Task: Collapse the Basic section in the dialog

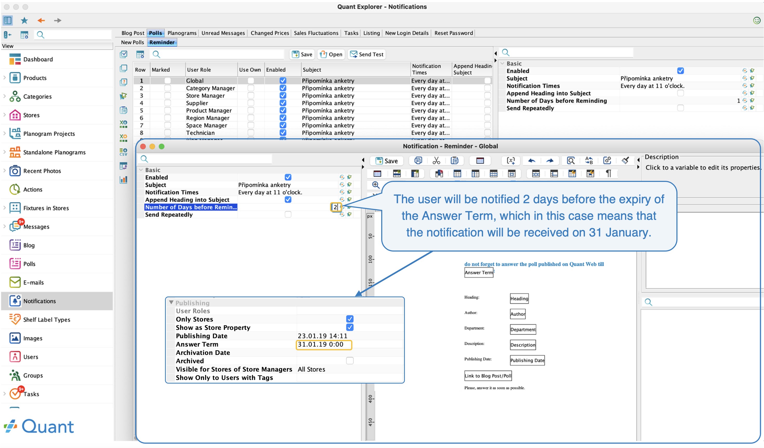Action: 141,170
